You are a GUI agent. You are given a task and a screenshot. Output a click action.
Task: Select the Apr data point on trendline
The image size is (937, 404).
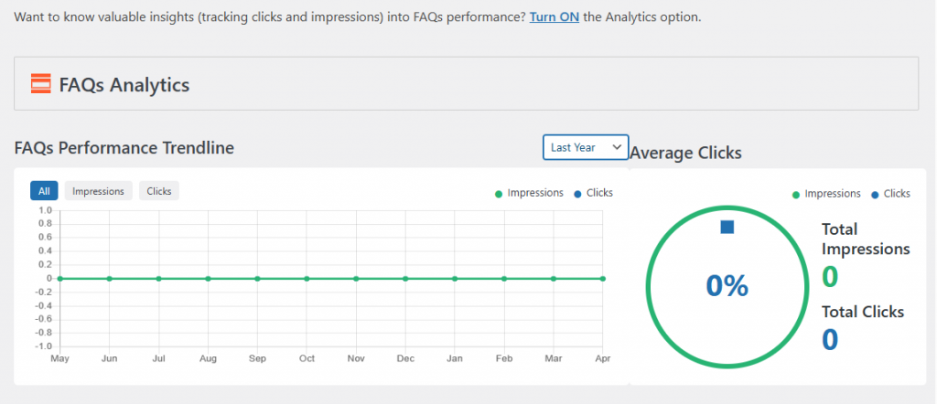602,278
